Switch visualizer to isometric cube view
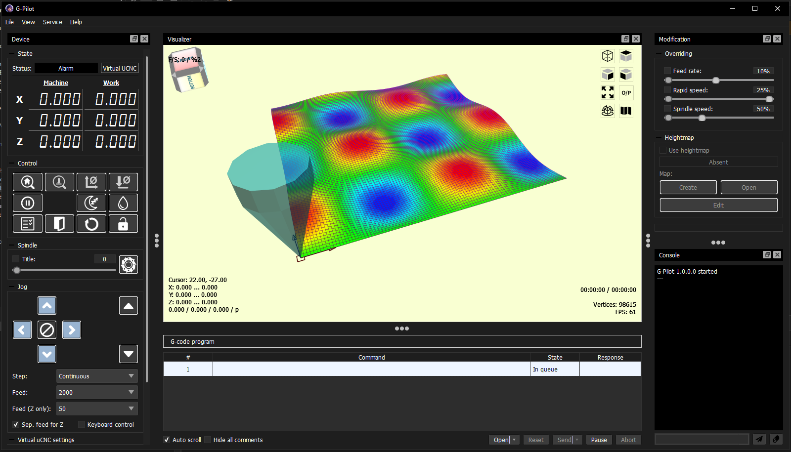Image resolution: width=791 pixels, height=452 pixels. [608, 56]
